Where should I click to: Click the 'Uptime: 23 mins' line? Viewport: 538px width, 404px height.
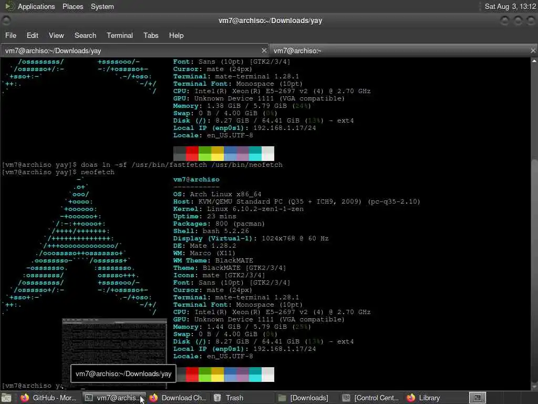[x=204, y=216]
